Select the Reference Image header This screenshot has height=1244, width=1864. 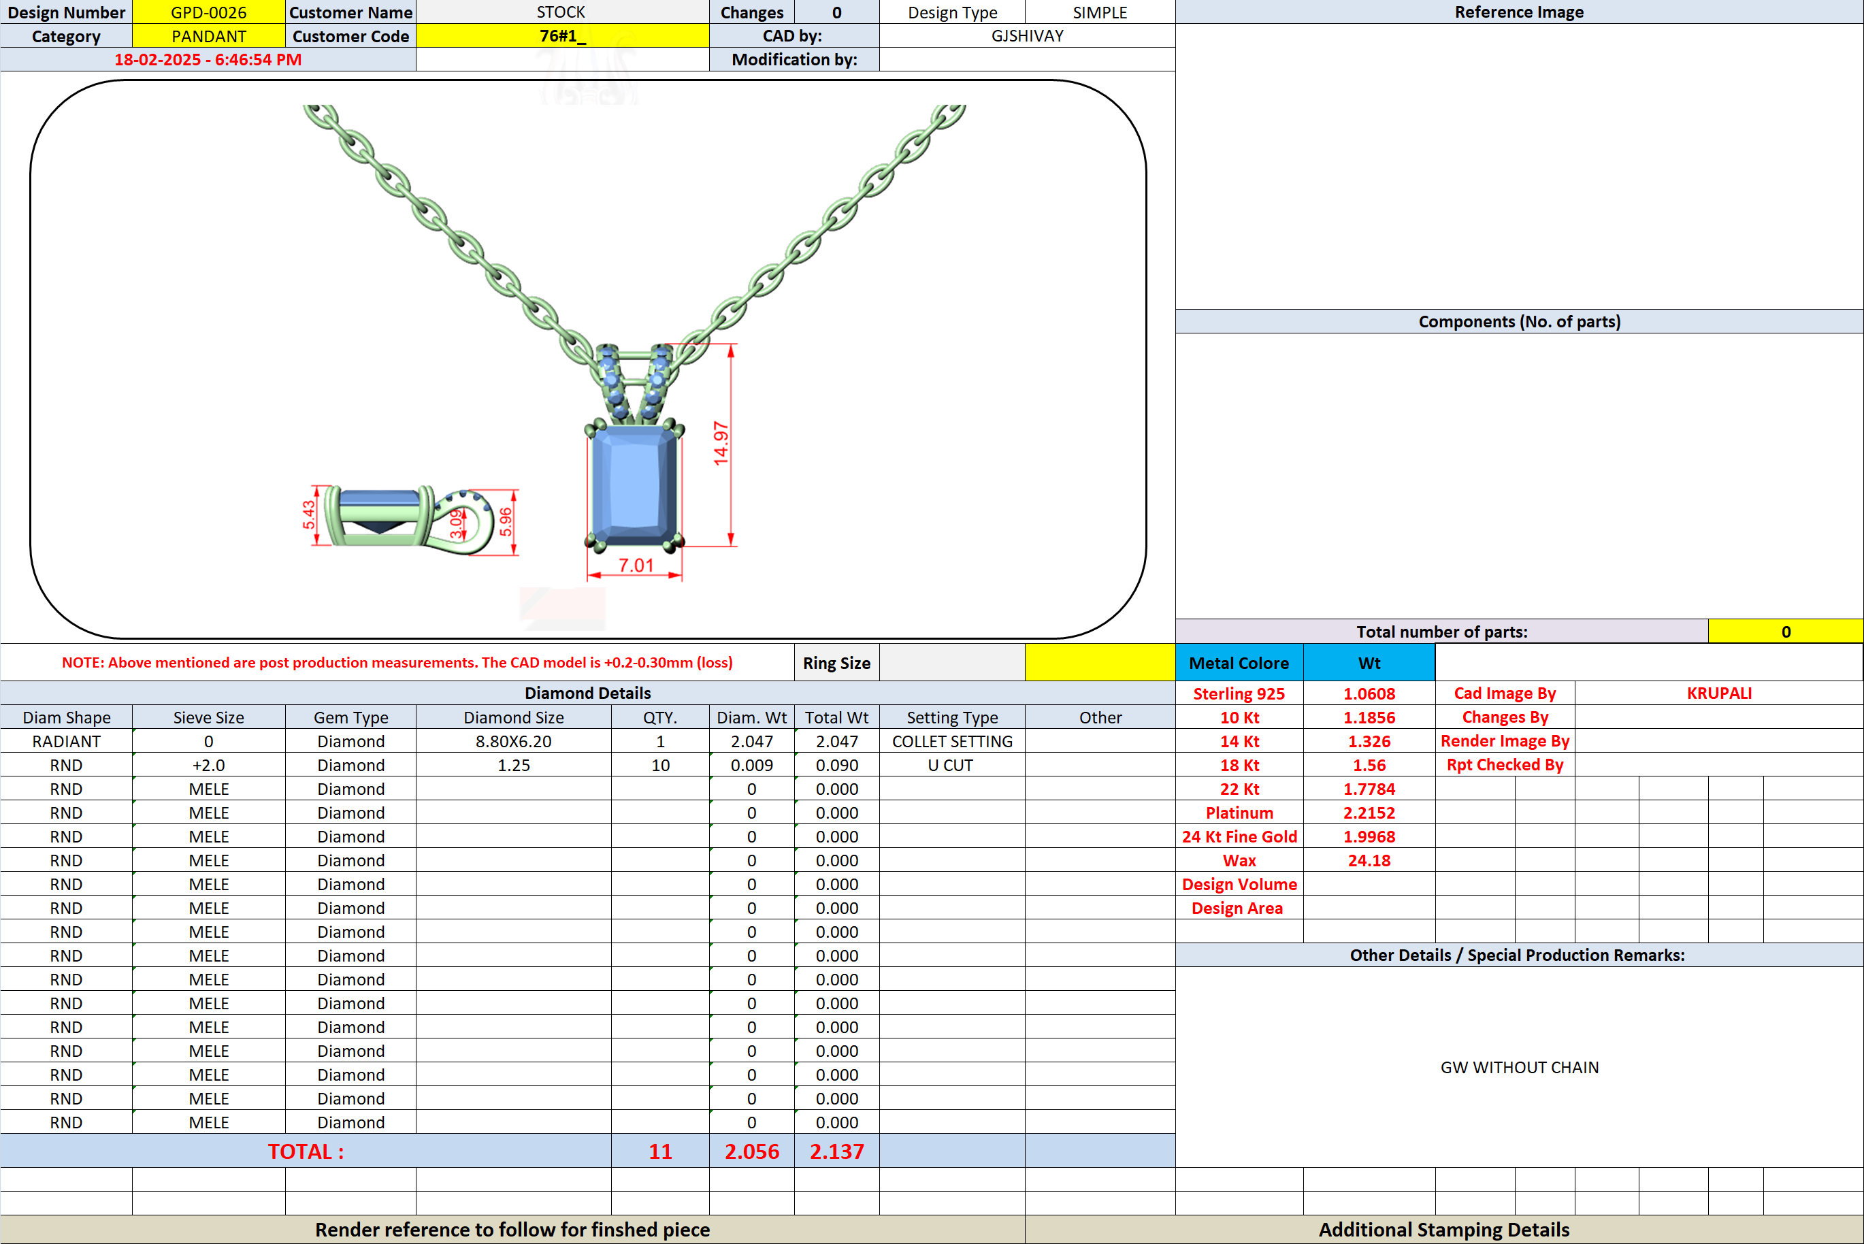[x=1519, y=12]
